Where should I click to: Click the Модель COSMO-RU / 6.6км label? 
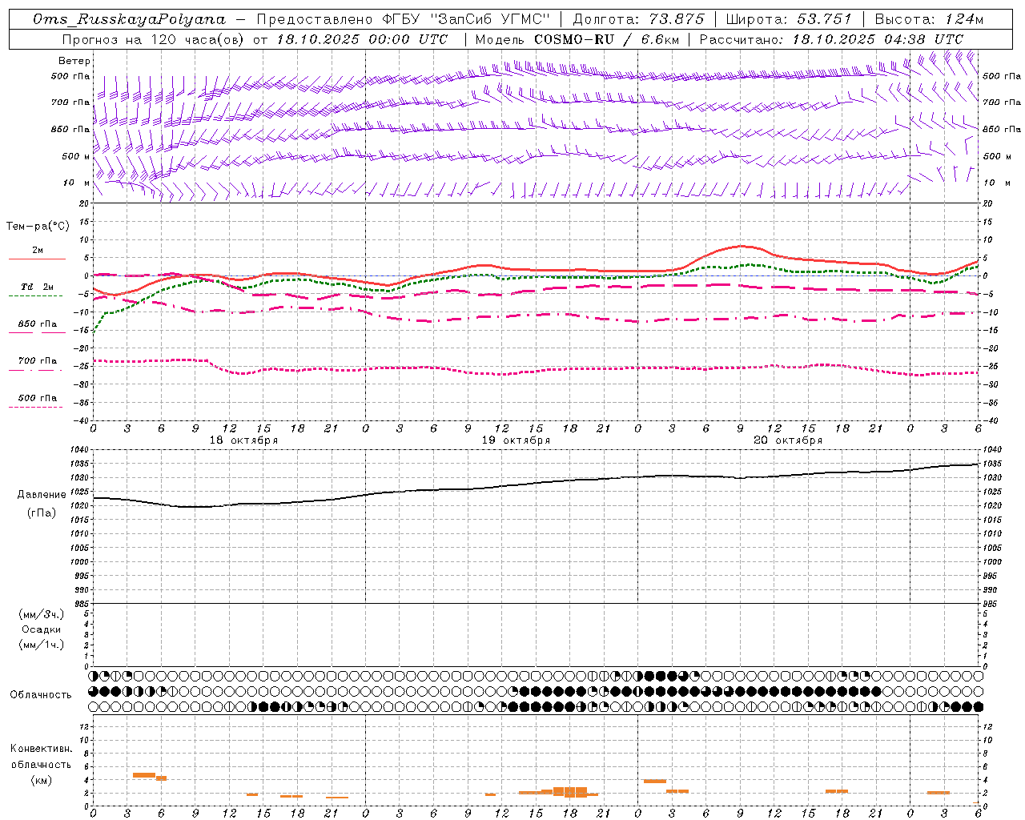click(x=577, y=39)
